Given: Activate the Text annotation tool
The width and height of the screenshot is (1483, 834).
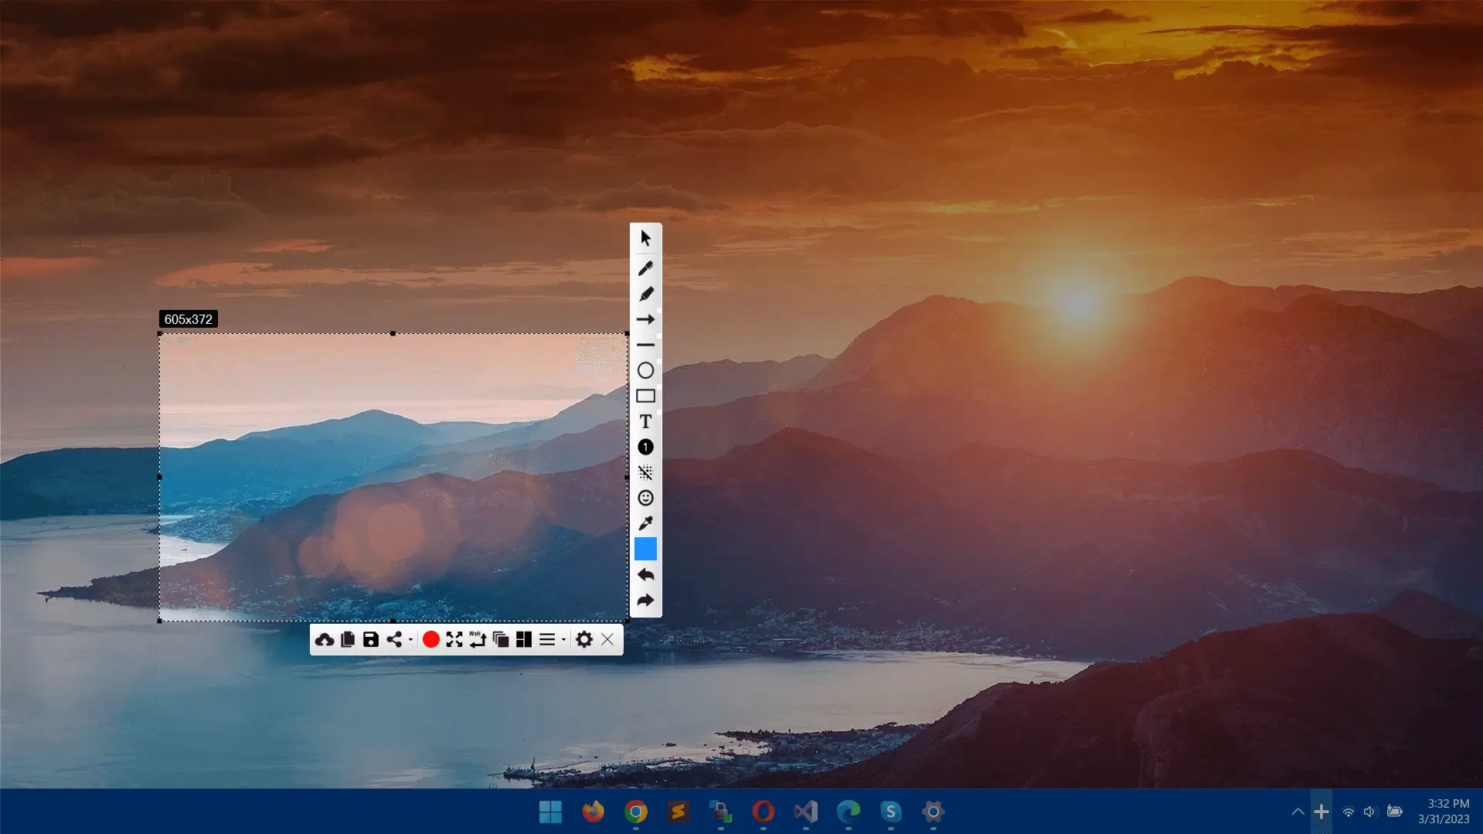Looking at the screenshot, I should point(646,421).
